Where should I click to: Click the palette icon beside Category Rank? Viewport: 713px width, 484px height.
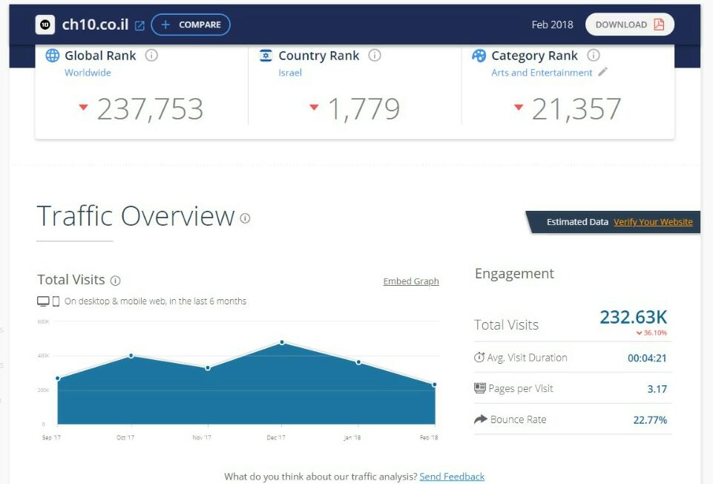(479, 56)
